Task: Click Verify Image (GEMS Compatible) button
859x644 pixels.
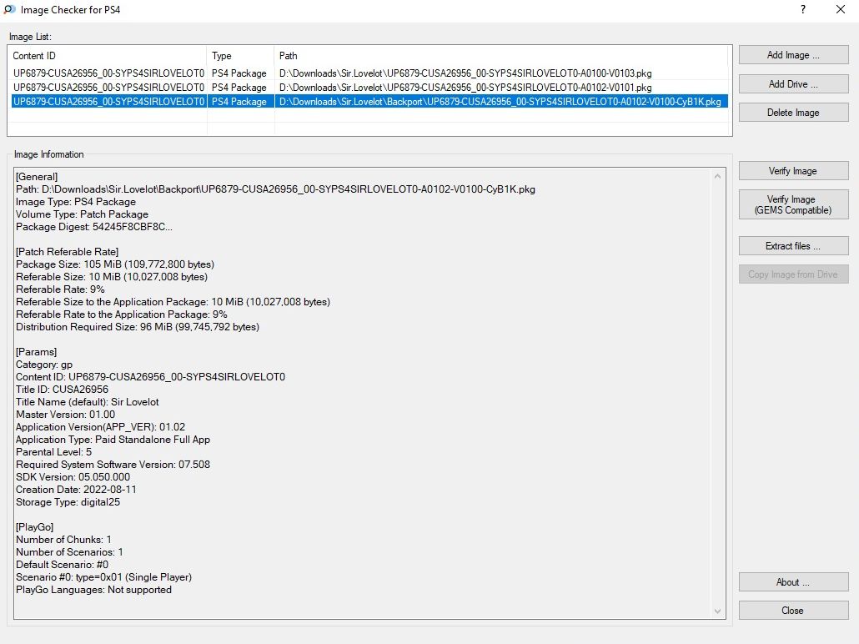Action: 793,205
